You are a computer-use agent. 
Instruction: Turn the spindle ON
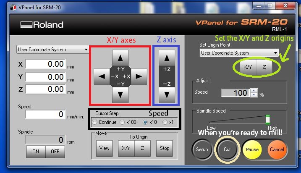(x=36, y=152)
